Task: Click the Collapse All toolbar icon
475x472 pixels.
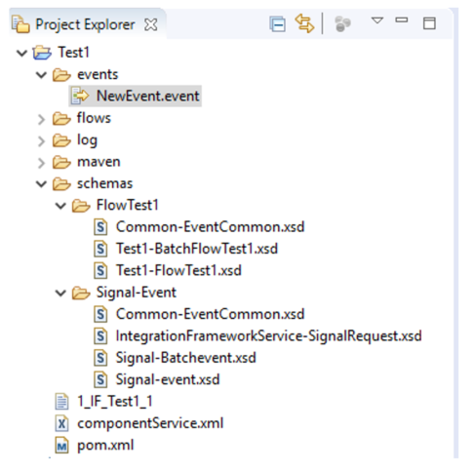Action: [x=278, y=24]
